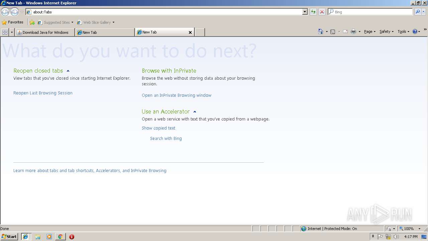Viewport: 428px width, 241px height.
Task: Click the Bing search box
Action: coord(370,12)
